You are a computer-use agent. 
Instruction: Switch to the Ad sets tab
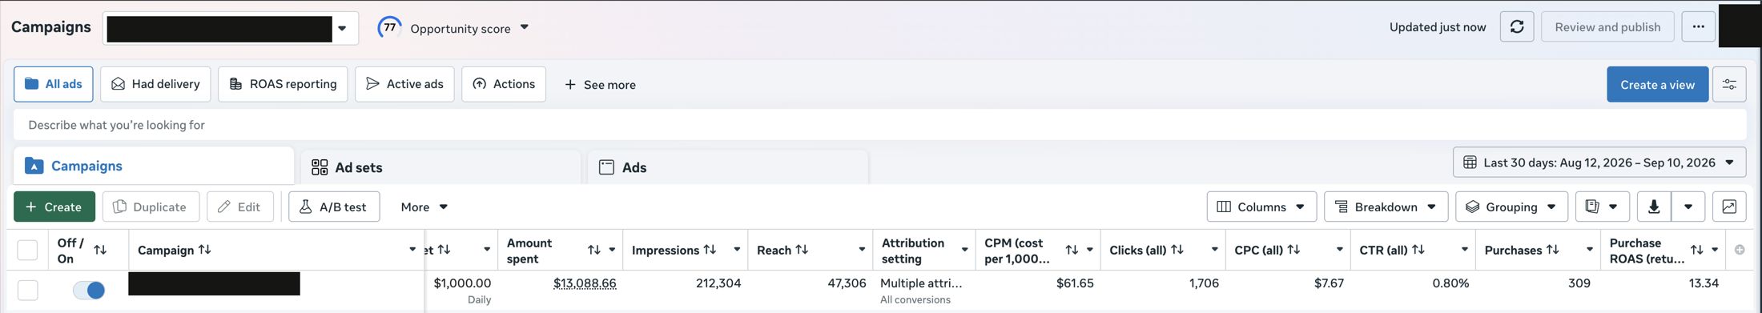click(x=440, y=167)
